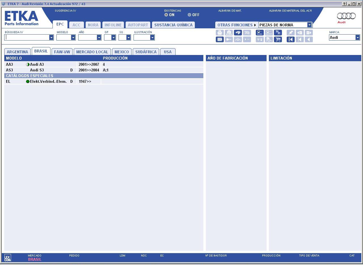Click the 2001>>2007 production range
This screenshot has width=363, height=265.
(x=89, y=64)
